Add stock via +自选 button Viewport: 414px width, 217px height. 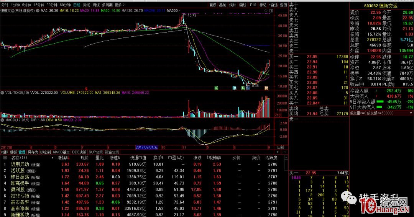[x=273, y=5]
